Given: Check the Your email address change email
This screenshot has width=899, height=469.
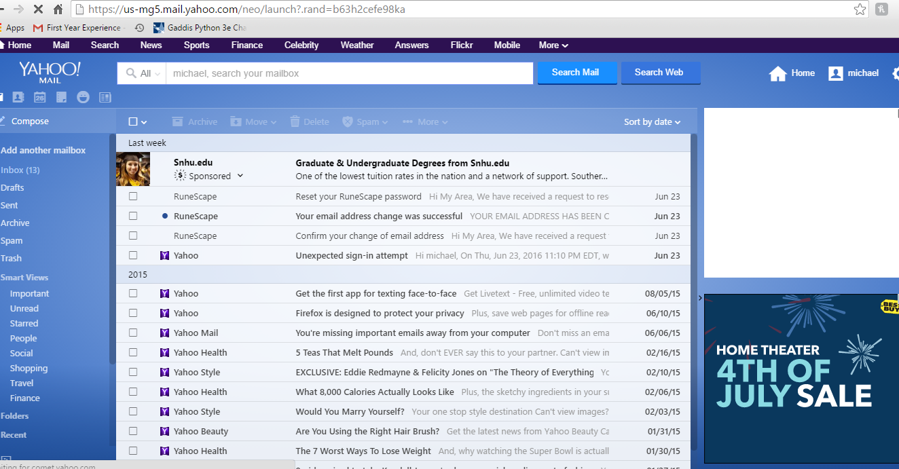Looking at the screenshot, I should [133, 216].
